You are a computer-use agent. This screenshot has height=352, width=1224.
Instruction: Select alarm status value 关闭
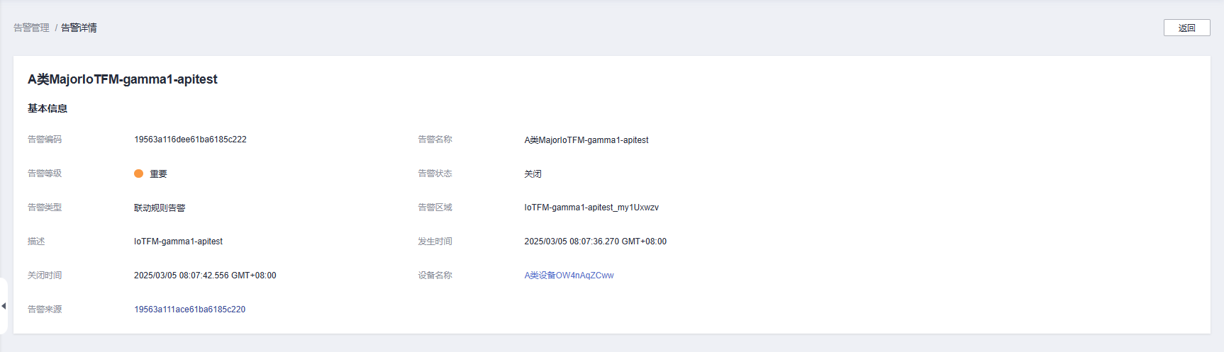[x=533, y=174]
